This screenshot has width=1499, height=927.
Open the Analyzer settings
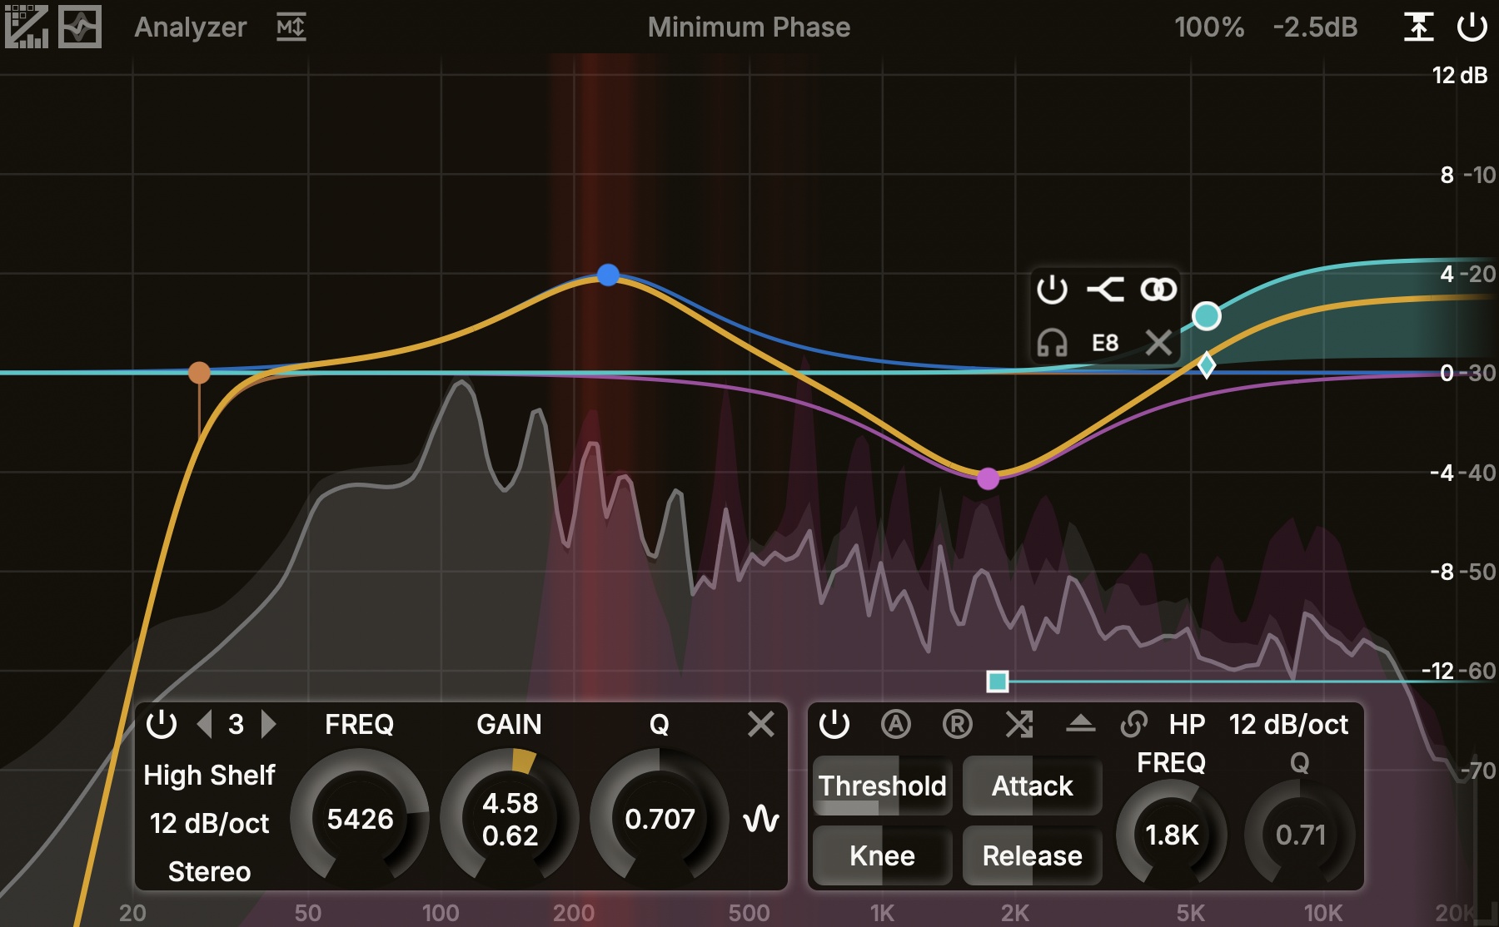point(191,27)
